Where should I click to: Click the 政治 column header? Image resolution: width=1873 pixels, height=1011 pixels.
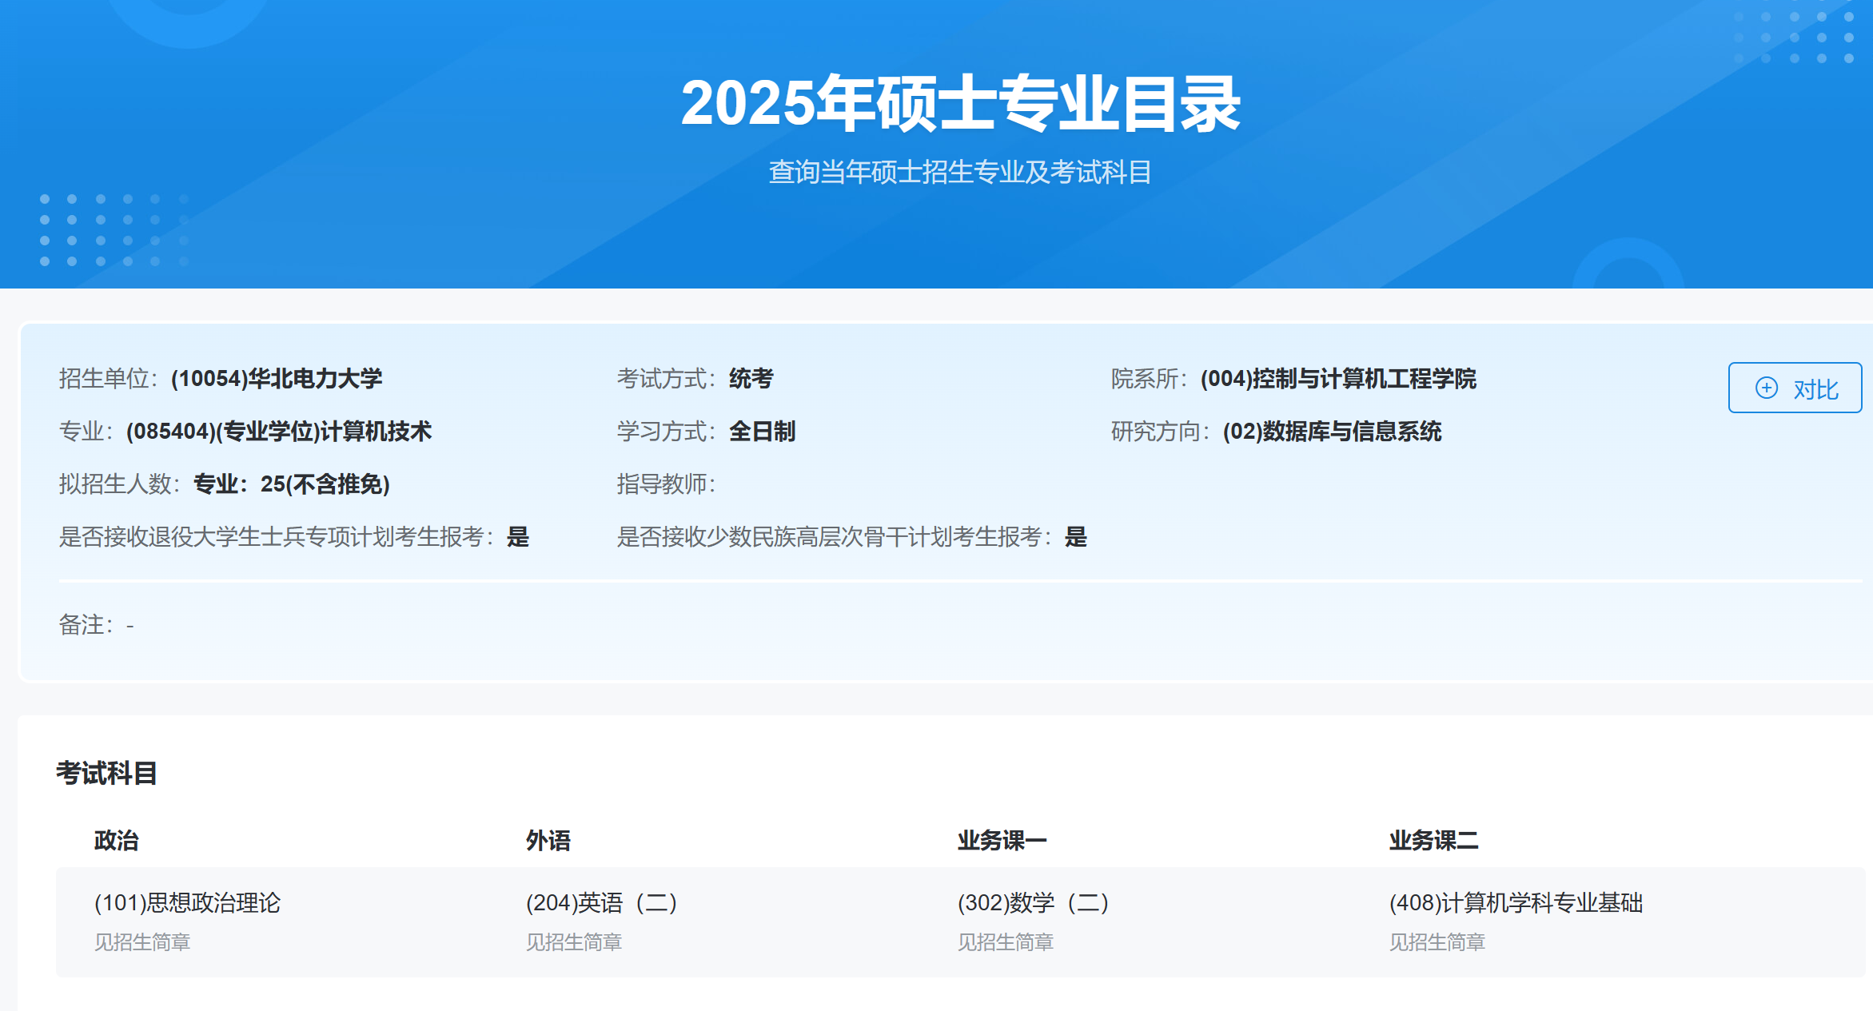pos(116,840)
